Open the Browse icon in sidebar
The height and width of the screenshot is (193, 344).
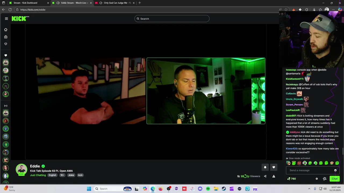click(x=6, y=37)
